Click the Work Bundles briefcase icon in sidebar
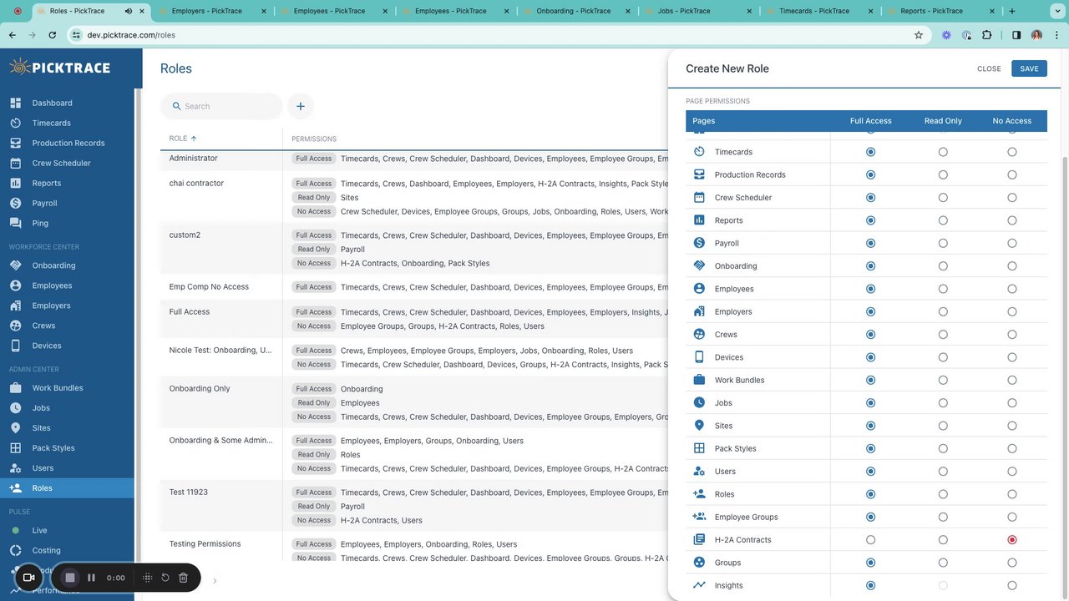1069x601 pixels. point(15,388)
